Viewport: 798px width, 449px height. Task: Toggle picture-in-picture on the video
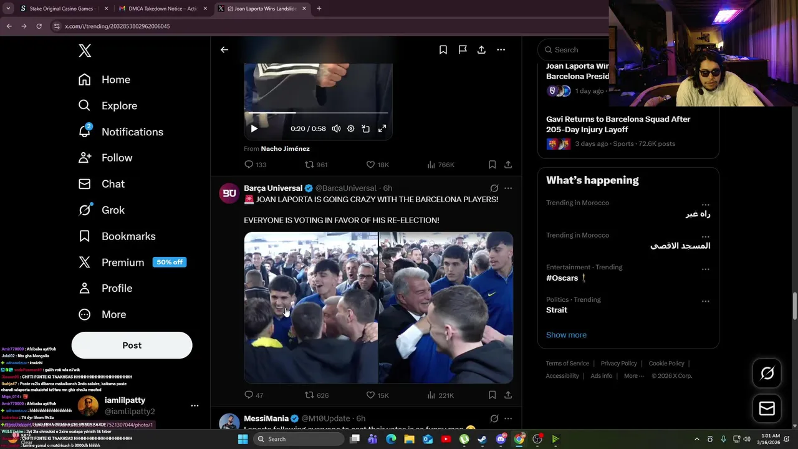pos(366,128)
